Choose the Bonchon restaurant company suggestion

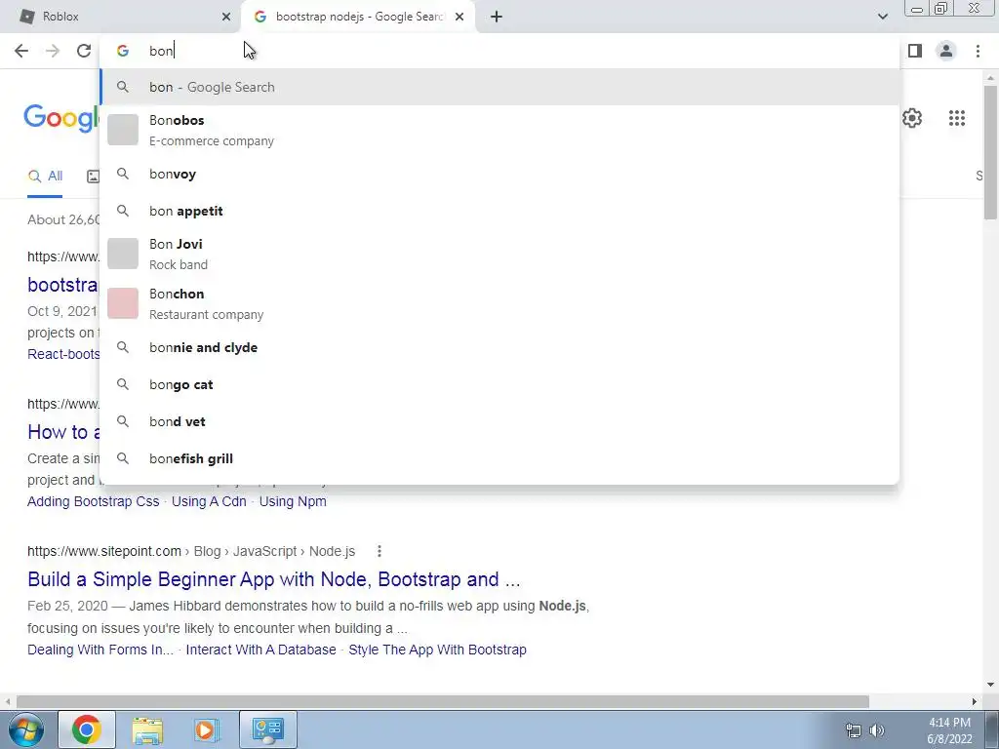[499, 303]
